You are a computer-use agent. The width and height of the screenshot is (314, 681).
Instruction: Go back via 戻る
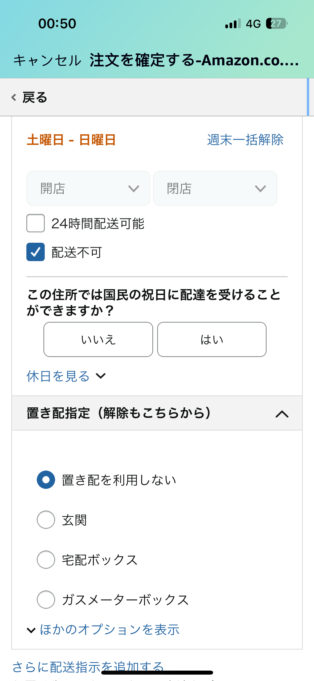click(x=35, y=98)
